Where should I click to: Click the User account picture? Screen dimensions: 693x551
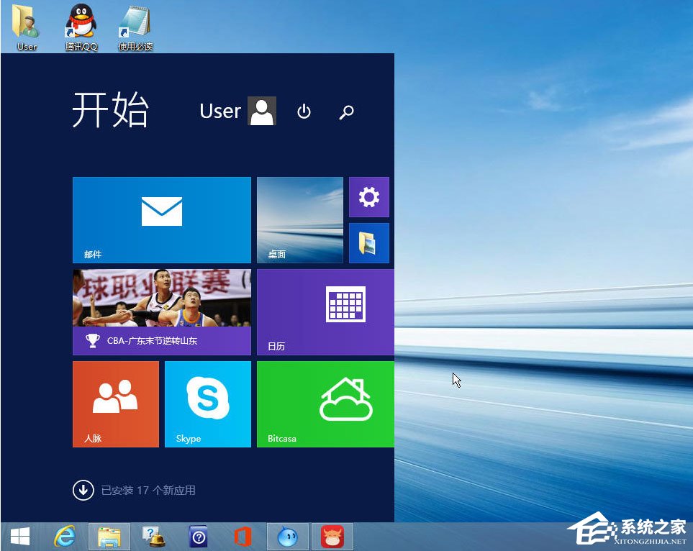pyautogui.click(x=262, y=111)
